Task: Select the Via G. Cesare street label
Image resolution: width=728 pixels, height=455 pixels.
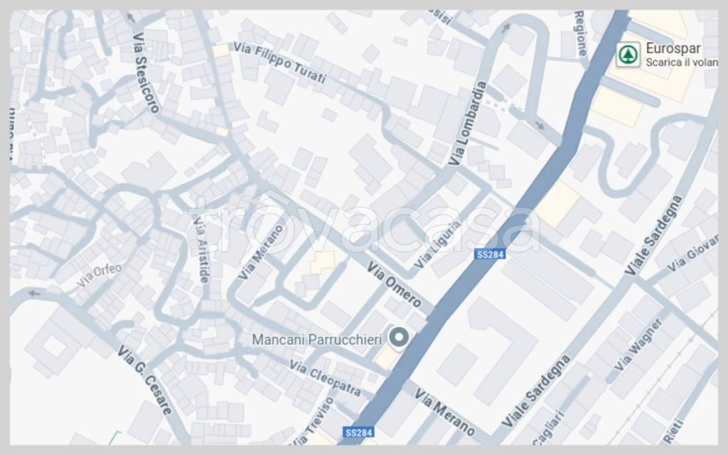Action: (145, 380)
